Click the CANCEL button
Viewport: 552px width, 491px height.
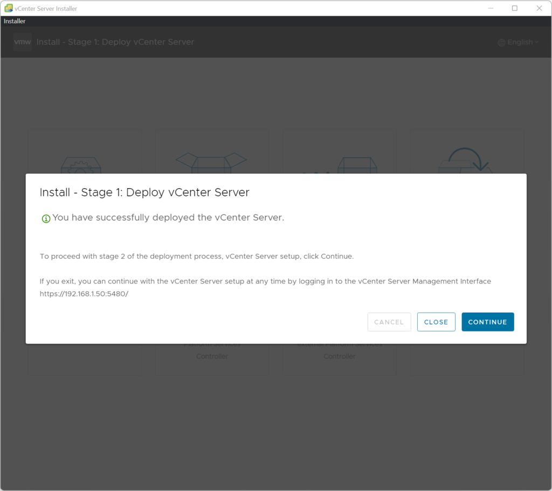tap(389, 322)
